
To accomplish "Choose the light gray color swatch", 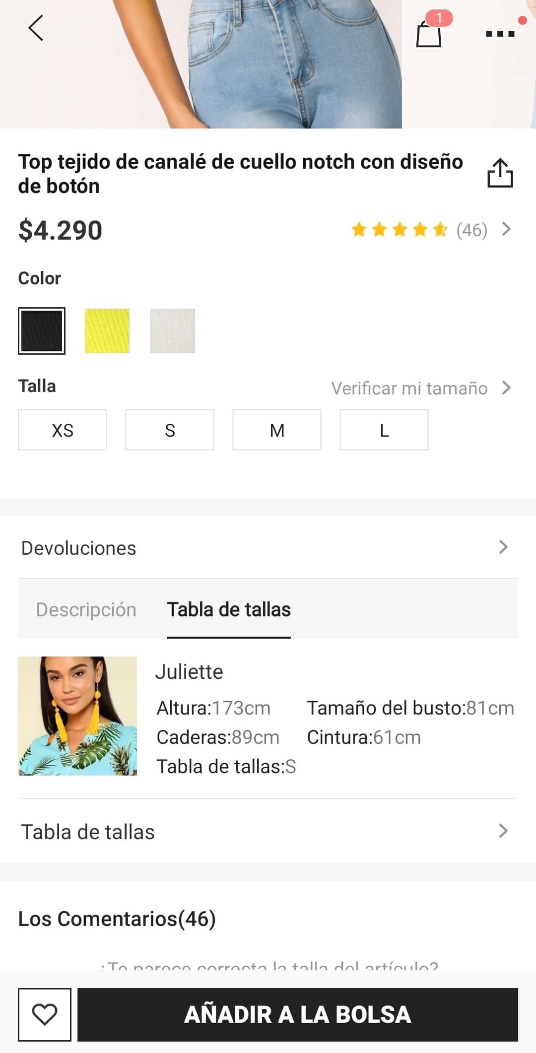I will pos(173,331).
